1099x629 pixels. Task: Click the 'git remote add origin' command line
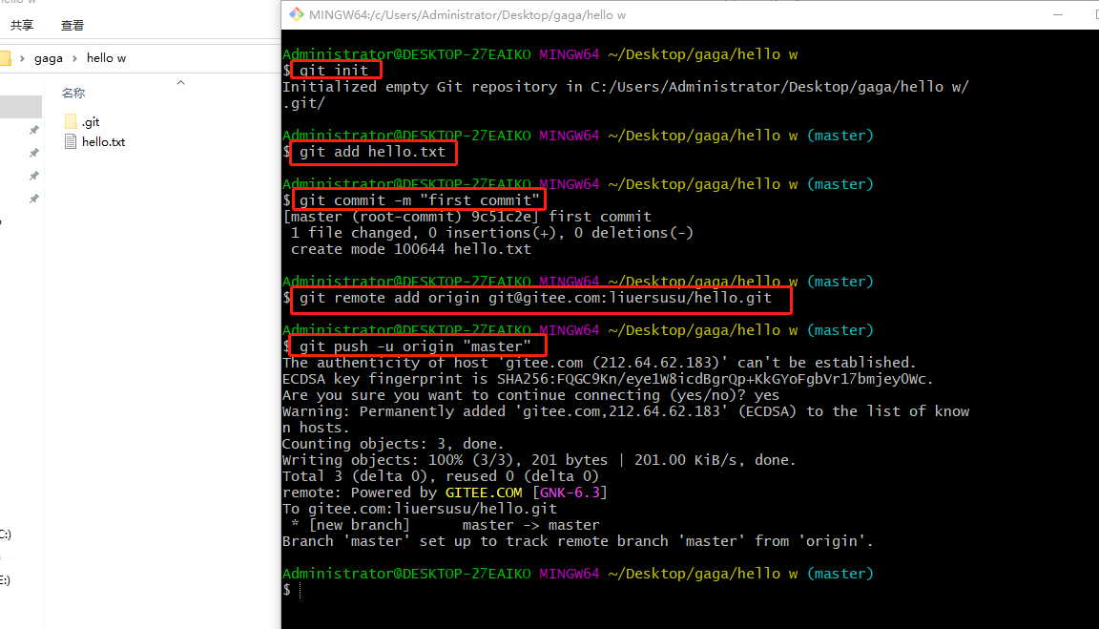pyautogui.click(x=535, y=298)
